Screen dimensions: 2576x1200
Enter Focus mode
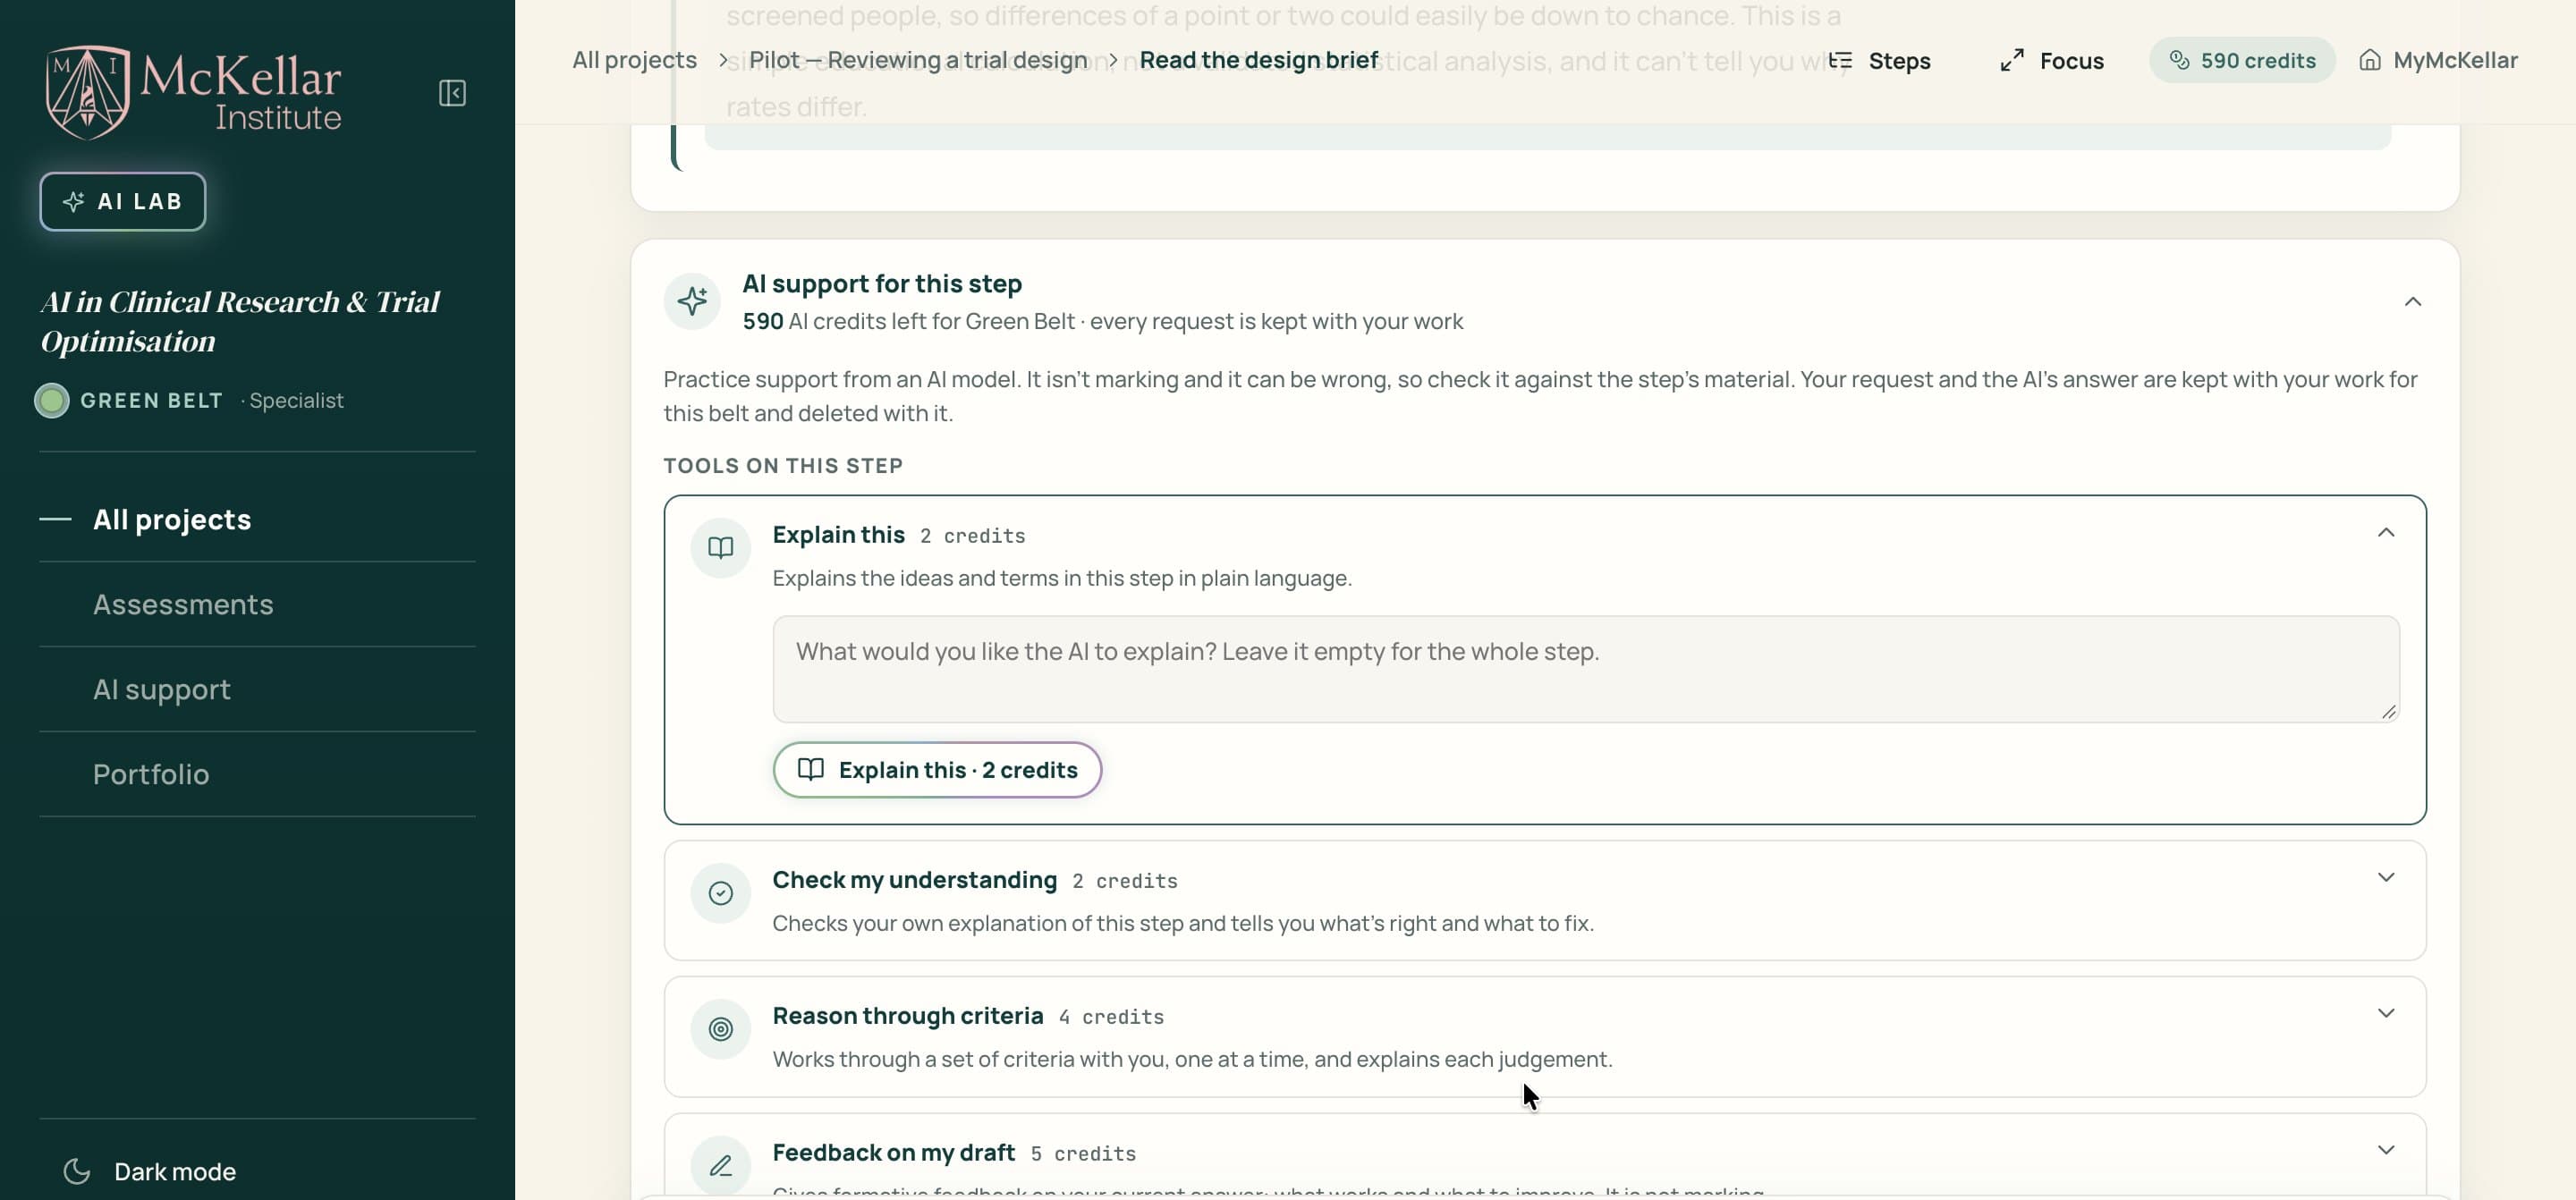pos(2052,60)
